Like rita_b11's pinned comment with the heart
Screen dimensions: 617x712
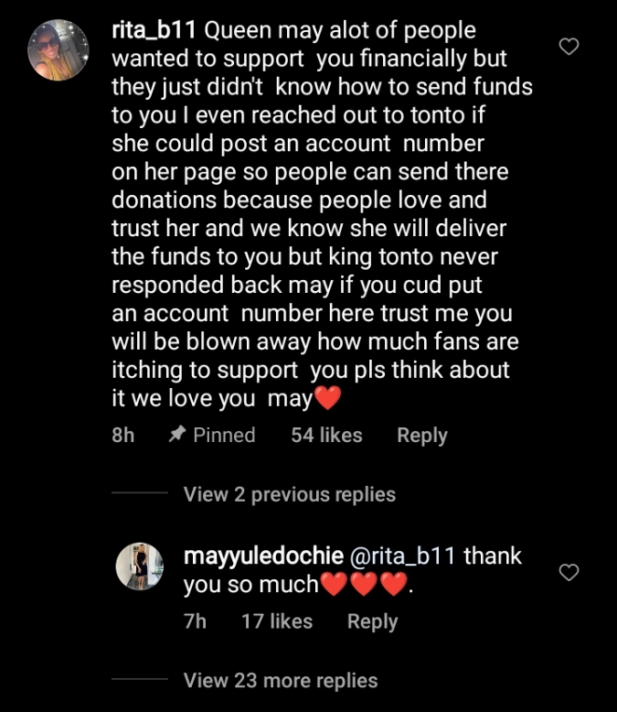(569, 46)
